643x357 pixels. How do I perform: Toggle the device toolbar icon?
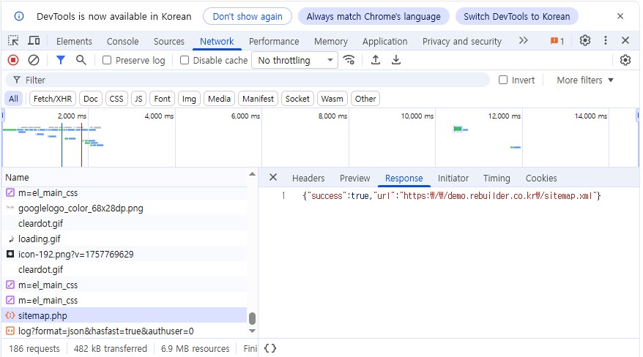coord(34,41)
